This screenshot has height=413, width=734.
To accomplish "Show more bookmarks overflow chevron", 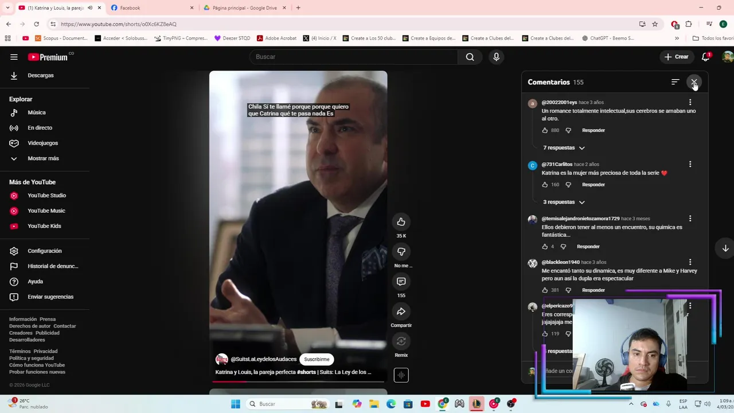I will coord(677,38).
